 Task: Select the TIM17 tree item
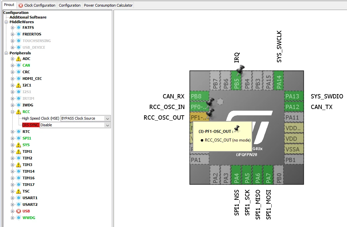(x=28, y=185)
